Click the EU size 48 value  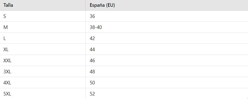point(92,72)
